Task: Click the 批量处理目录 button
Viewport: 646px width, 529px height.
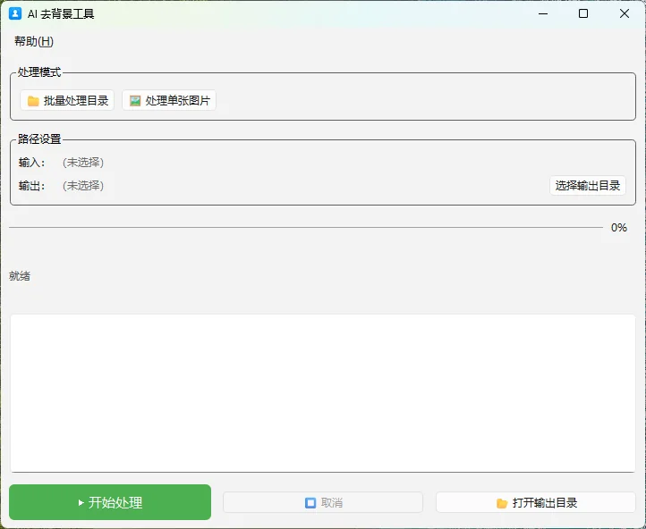Action: point(67,100)
